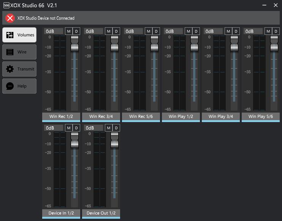The image size is (282, 221).
Task: Click the 0dB value field of Win Play 1/2
Action: (173, 31)
